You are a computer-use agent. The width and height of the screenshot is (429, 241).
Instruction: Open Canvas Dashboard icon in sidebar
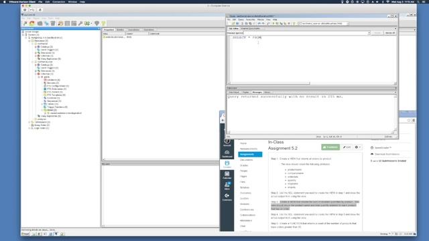[x=227, y=154]
